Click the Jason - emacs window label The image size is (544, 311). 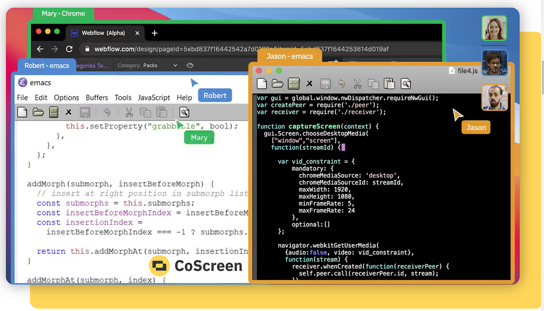tap(289, 56)
